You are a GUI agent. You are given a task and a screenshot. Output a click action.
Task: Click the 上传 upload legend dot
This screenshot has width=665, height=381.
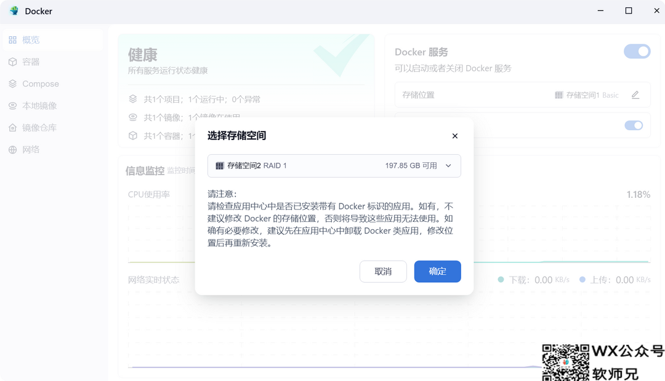pos(582,280)
